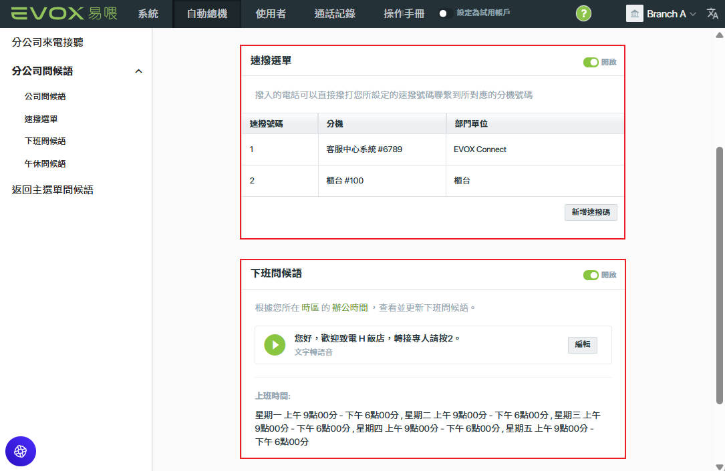Click the scrollbar down arrow
Screen dimensions: 725x471
pos(720,466)
